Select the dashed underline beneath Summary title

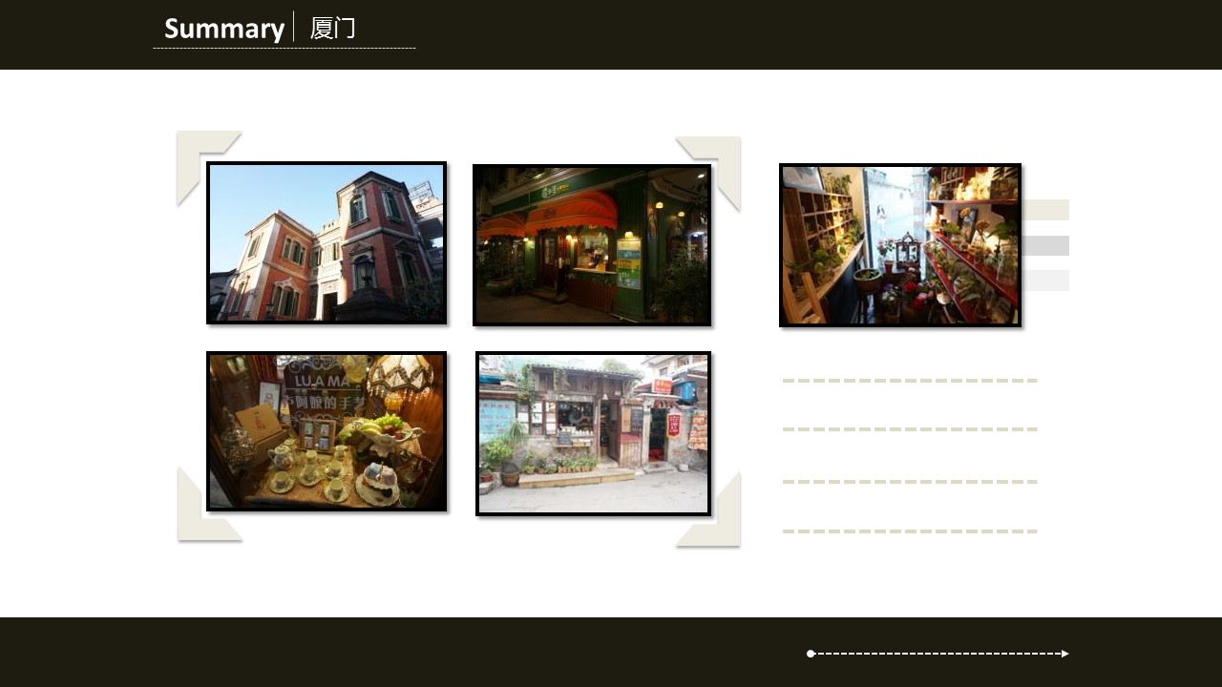[x=284, y=48]
